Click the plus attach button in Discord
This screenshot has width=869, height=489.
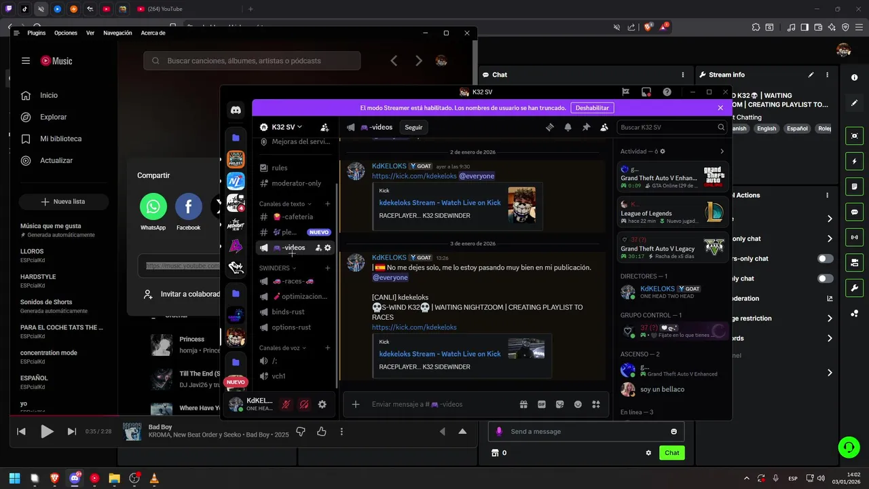pos(355,404)
